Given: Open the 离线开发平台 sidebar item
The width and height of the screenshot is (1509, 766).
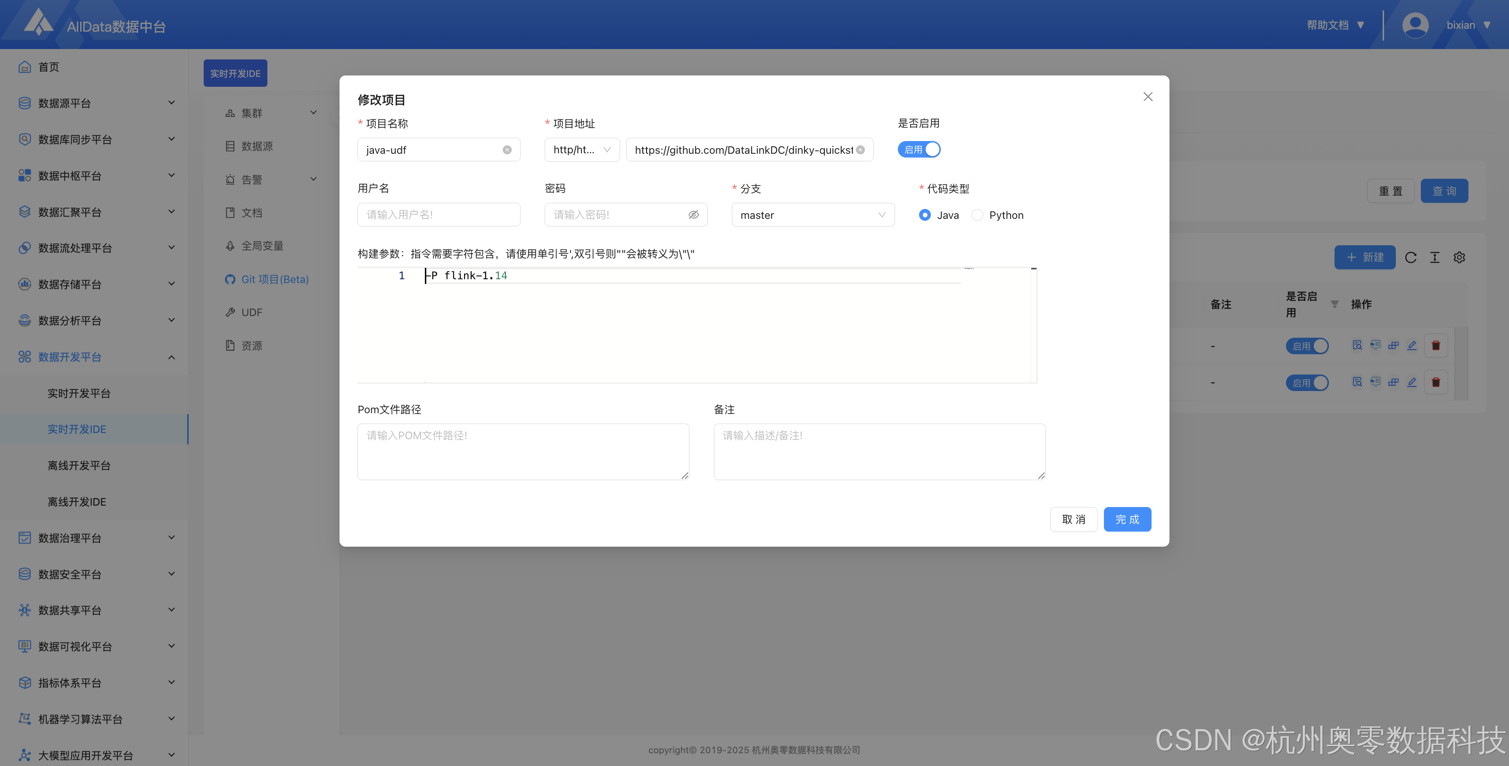Looking at the screenshot, I should click(x=79, y=466).
